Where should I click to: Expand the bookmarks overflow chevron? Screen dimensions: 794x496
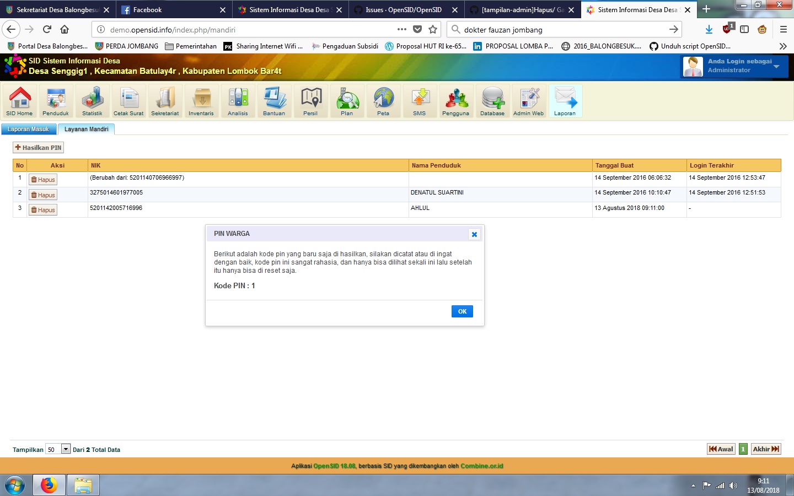(x=782, y=46)
